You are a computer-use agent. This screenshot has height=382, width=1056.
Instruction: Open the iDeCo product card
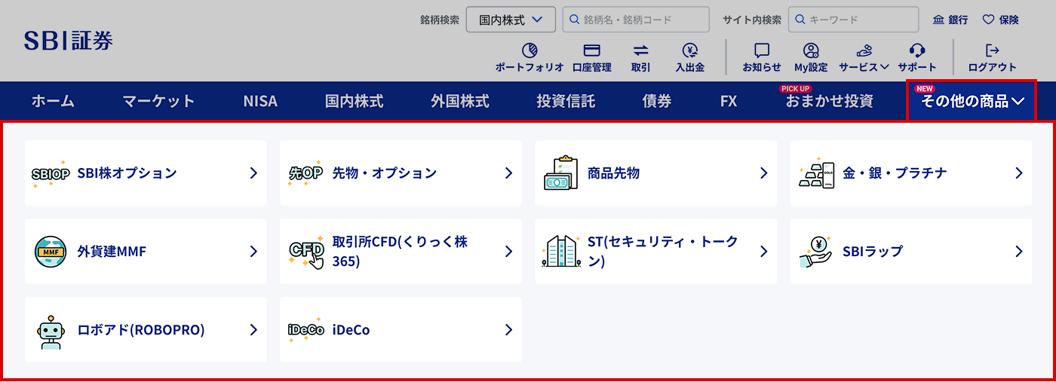coord(401,330)
